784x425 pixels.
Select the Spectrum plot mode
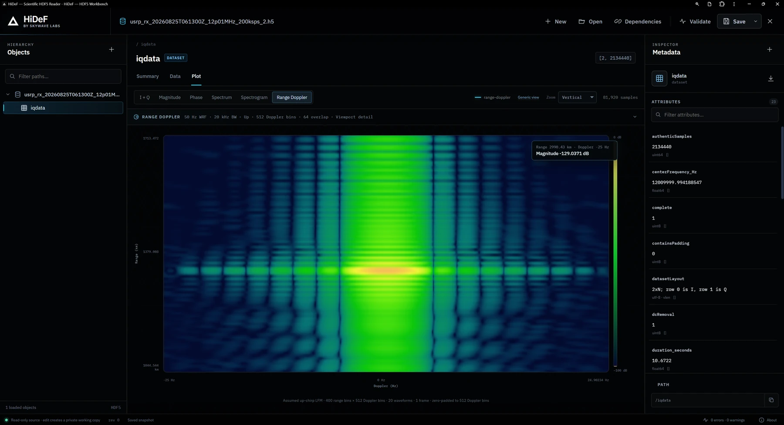click(x=222, y=97)
